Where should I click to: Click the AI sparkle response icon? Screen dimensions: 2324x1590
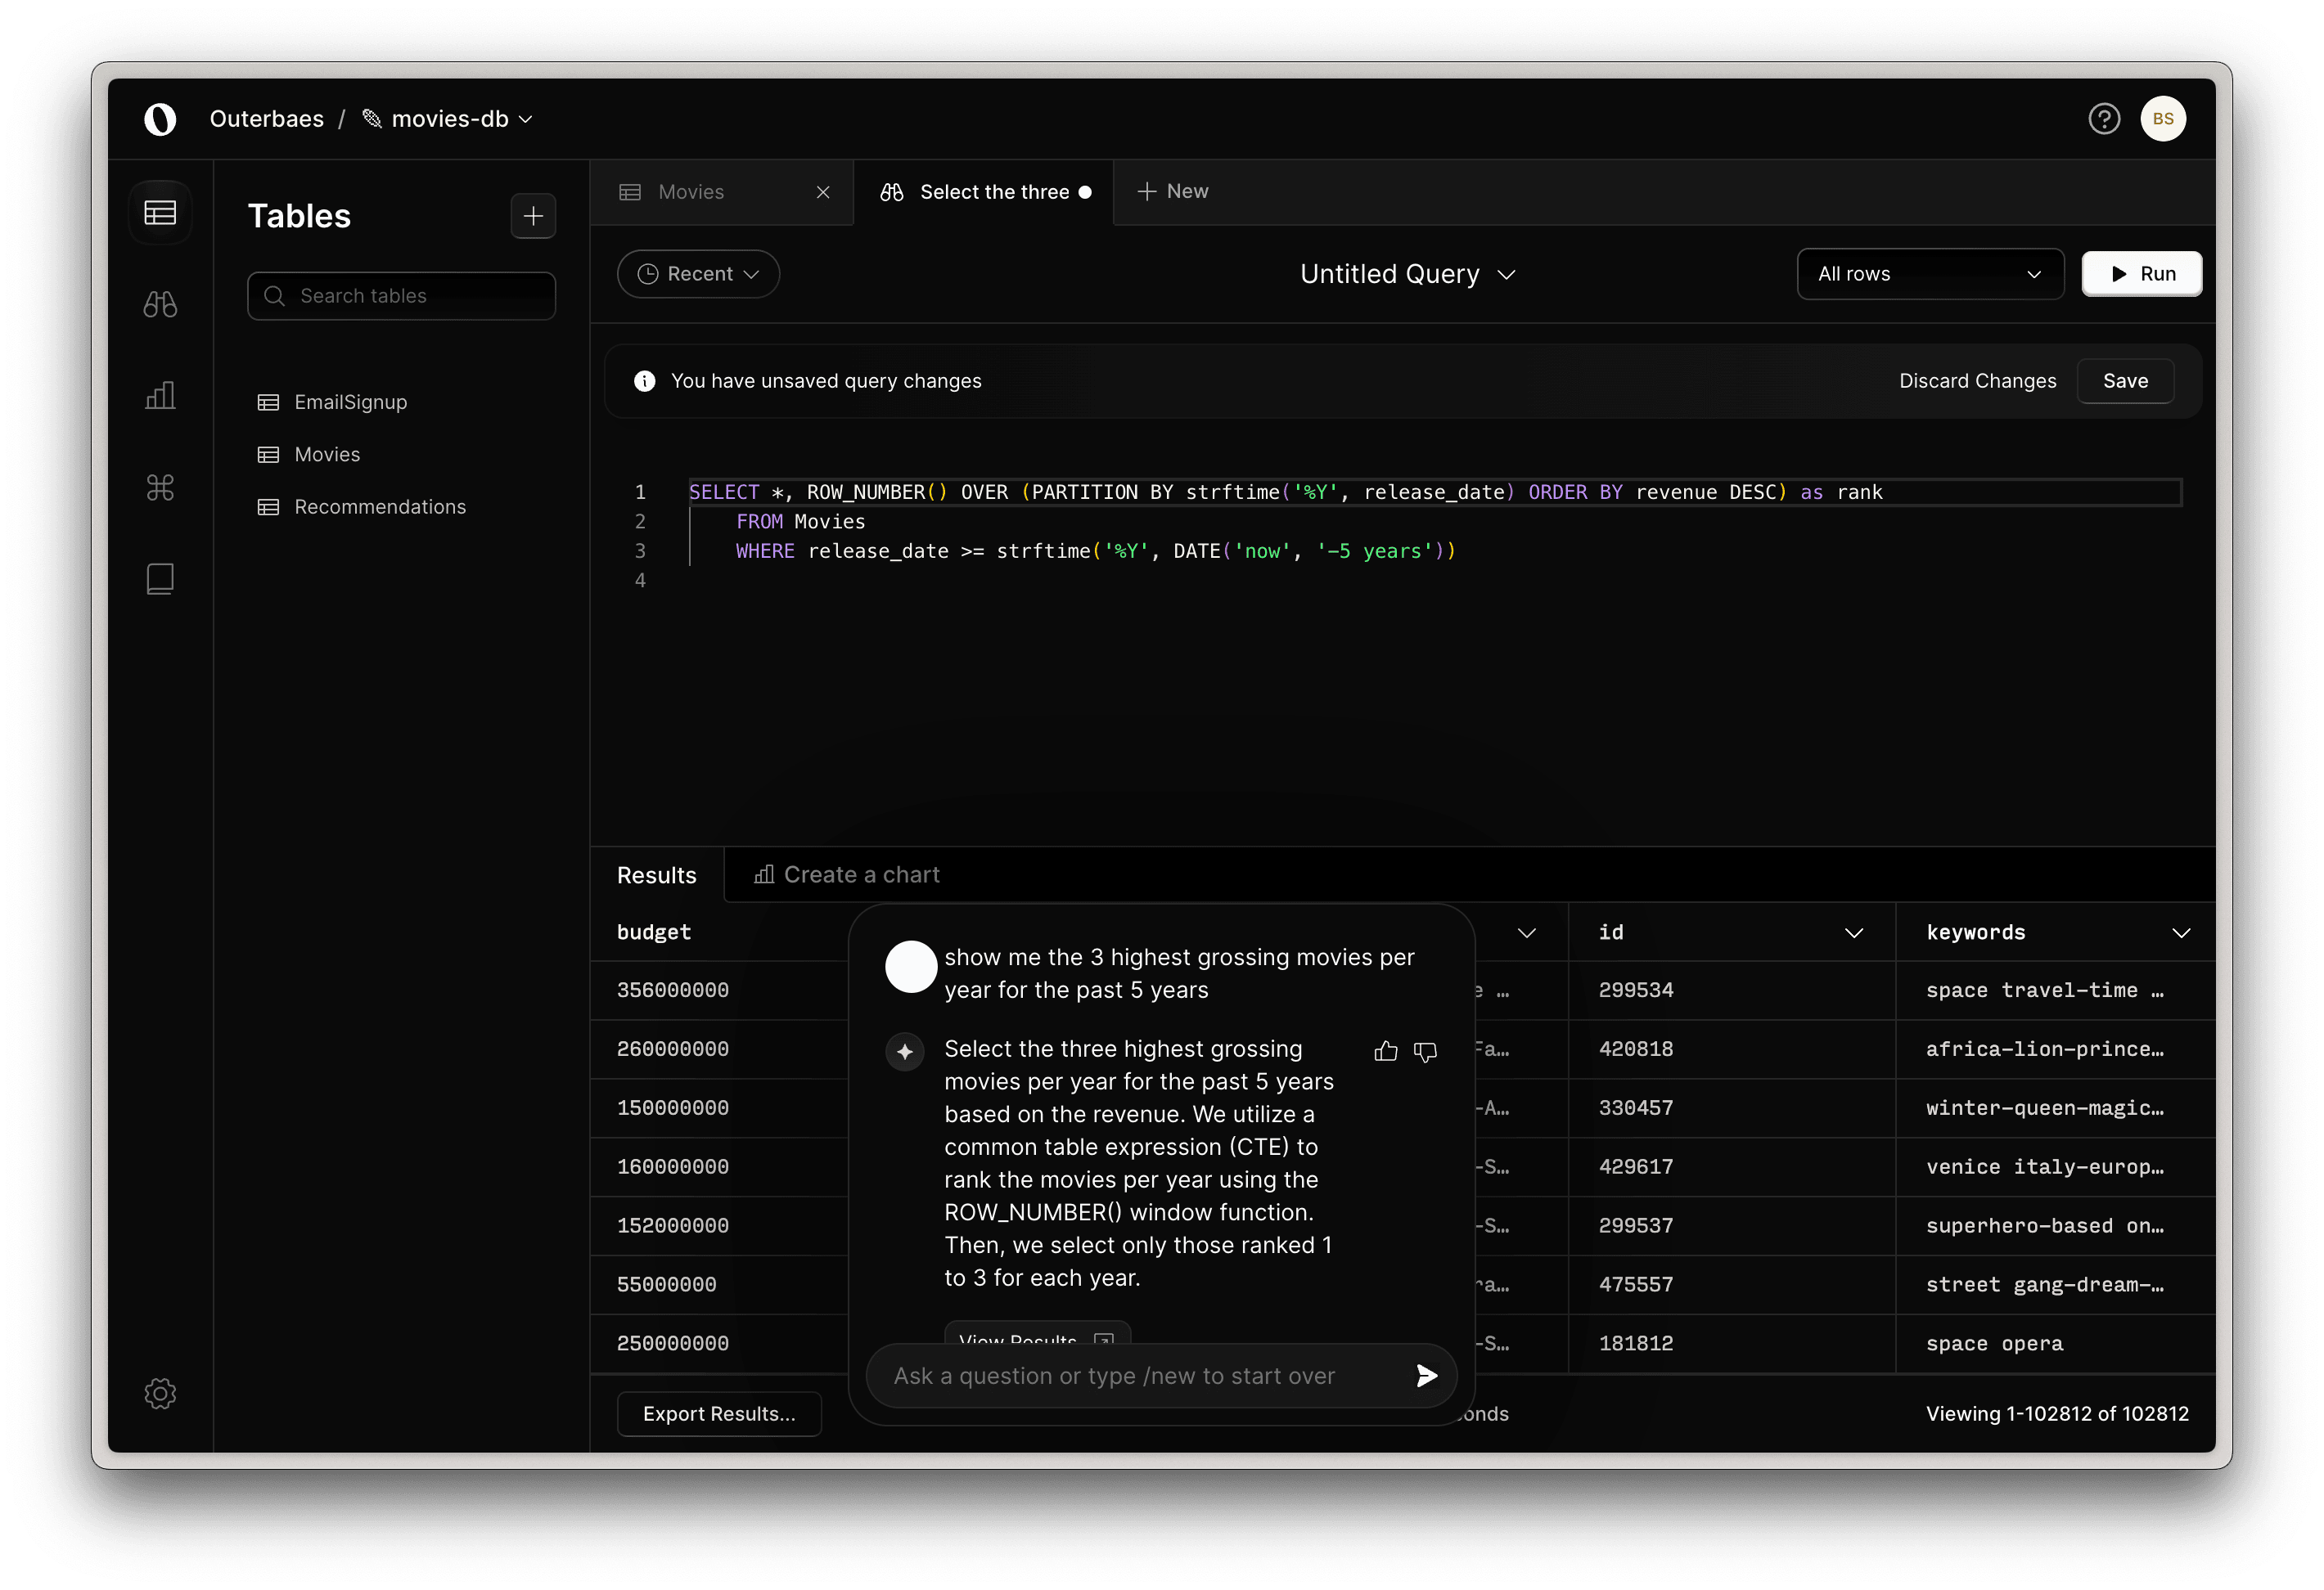[904, 1051]
